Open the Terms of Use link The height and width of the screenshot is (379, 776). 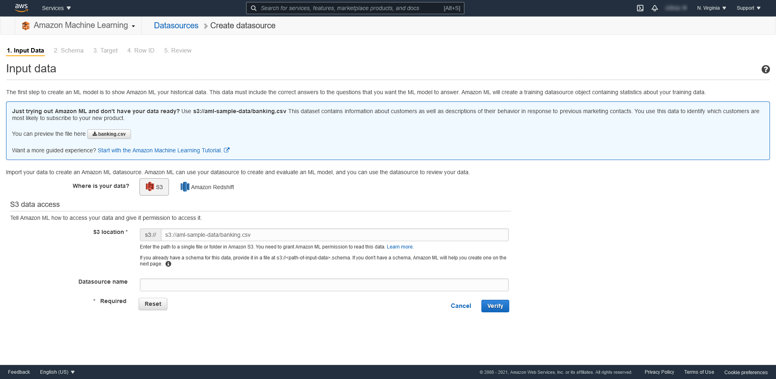(699, 372)
